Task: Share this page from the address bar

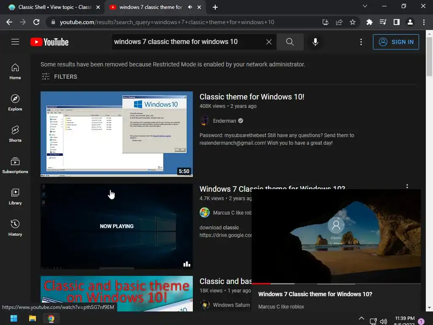Action: (x=339, y=22)
